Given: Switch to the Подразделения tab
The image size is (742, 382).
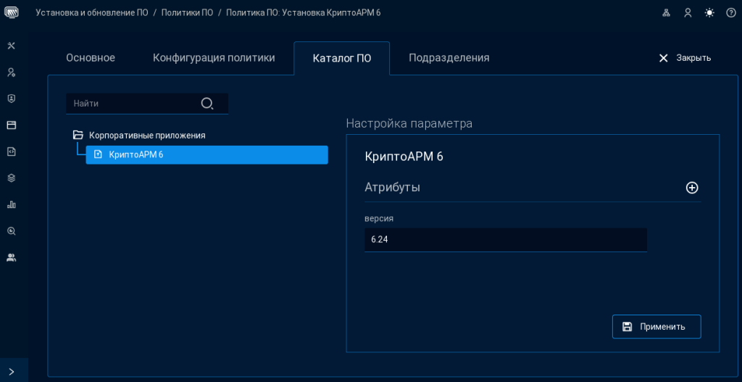Looking at the screenshot, I should coord(449,58).
